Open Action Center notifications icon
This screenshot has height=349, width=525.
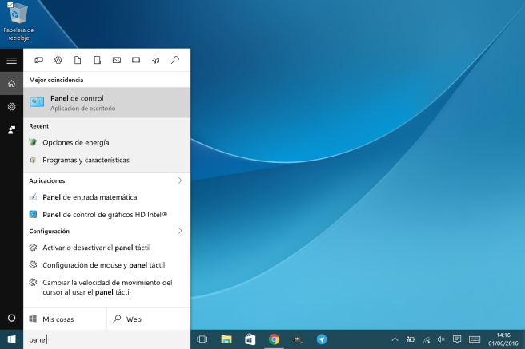[457, 339]
